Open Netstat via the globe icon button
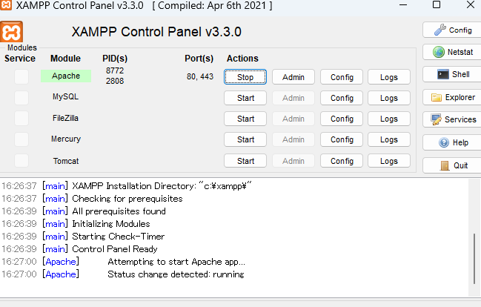481x307 pixels. click(453, 52)
